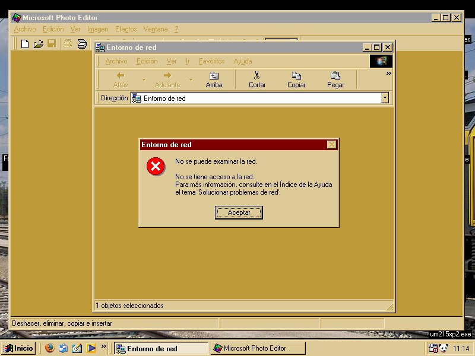Open the Ir menu

(188, 61)
